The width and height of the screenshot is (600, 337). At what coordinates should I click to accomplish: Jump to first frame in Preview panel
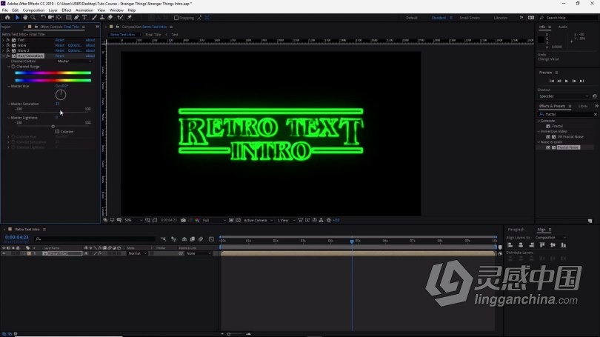click(550, 81)
